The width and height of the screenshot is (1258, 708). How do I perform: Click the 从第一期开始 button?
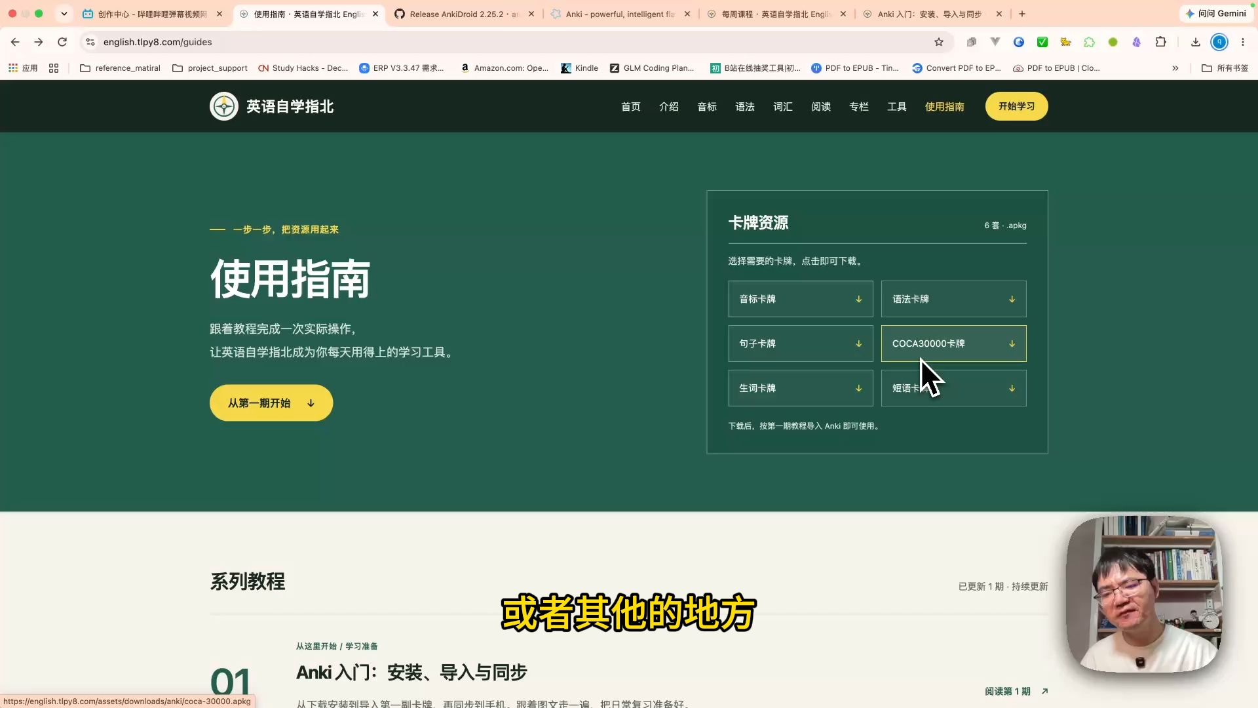coord(271,403)
